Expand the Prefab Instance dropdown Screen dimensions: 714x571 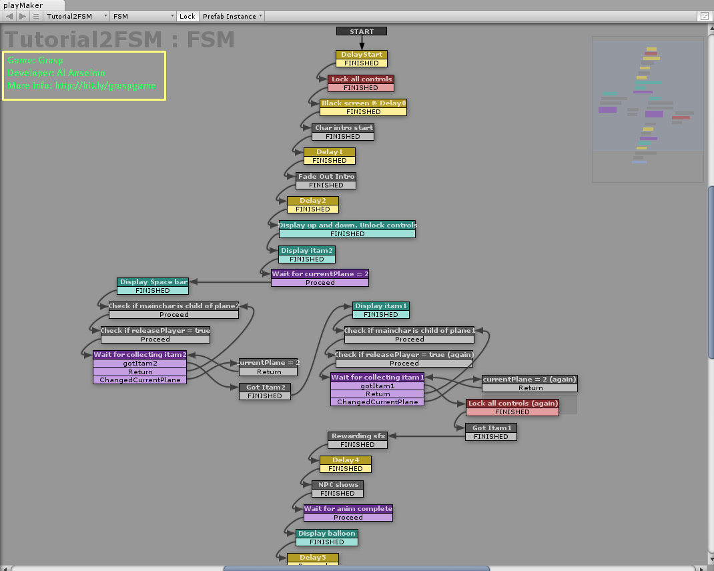(x=232, y=17)
